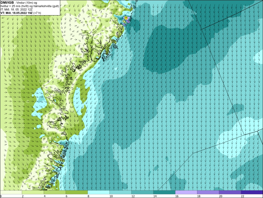Click the 6–8 m/s olive green swatch
The image size is (263, 198).
coord(77,192)
